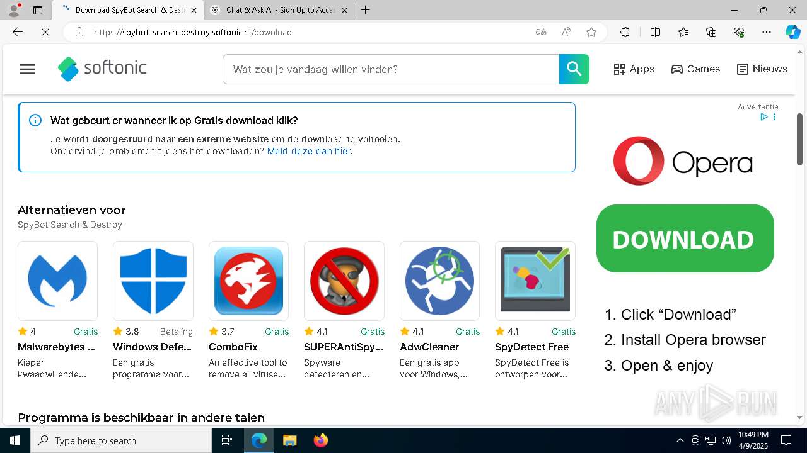Open the Softonic hamburger menu
Image resolution: width=807 pixels, height=453 pixels.
tap(28, 69)
